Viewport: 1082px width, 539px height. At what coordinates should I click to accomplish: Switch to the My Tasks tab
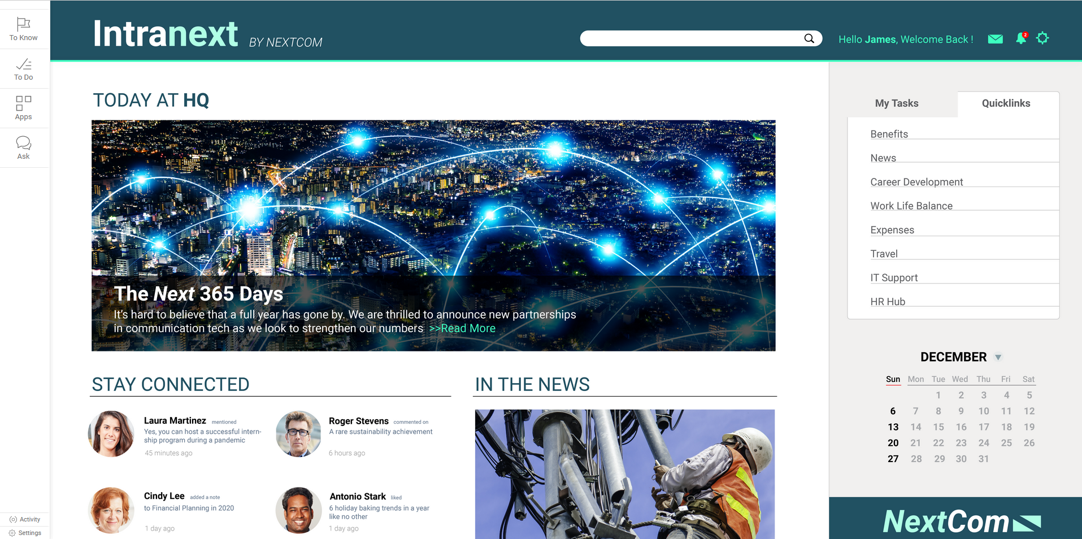pos(897,103)
